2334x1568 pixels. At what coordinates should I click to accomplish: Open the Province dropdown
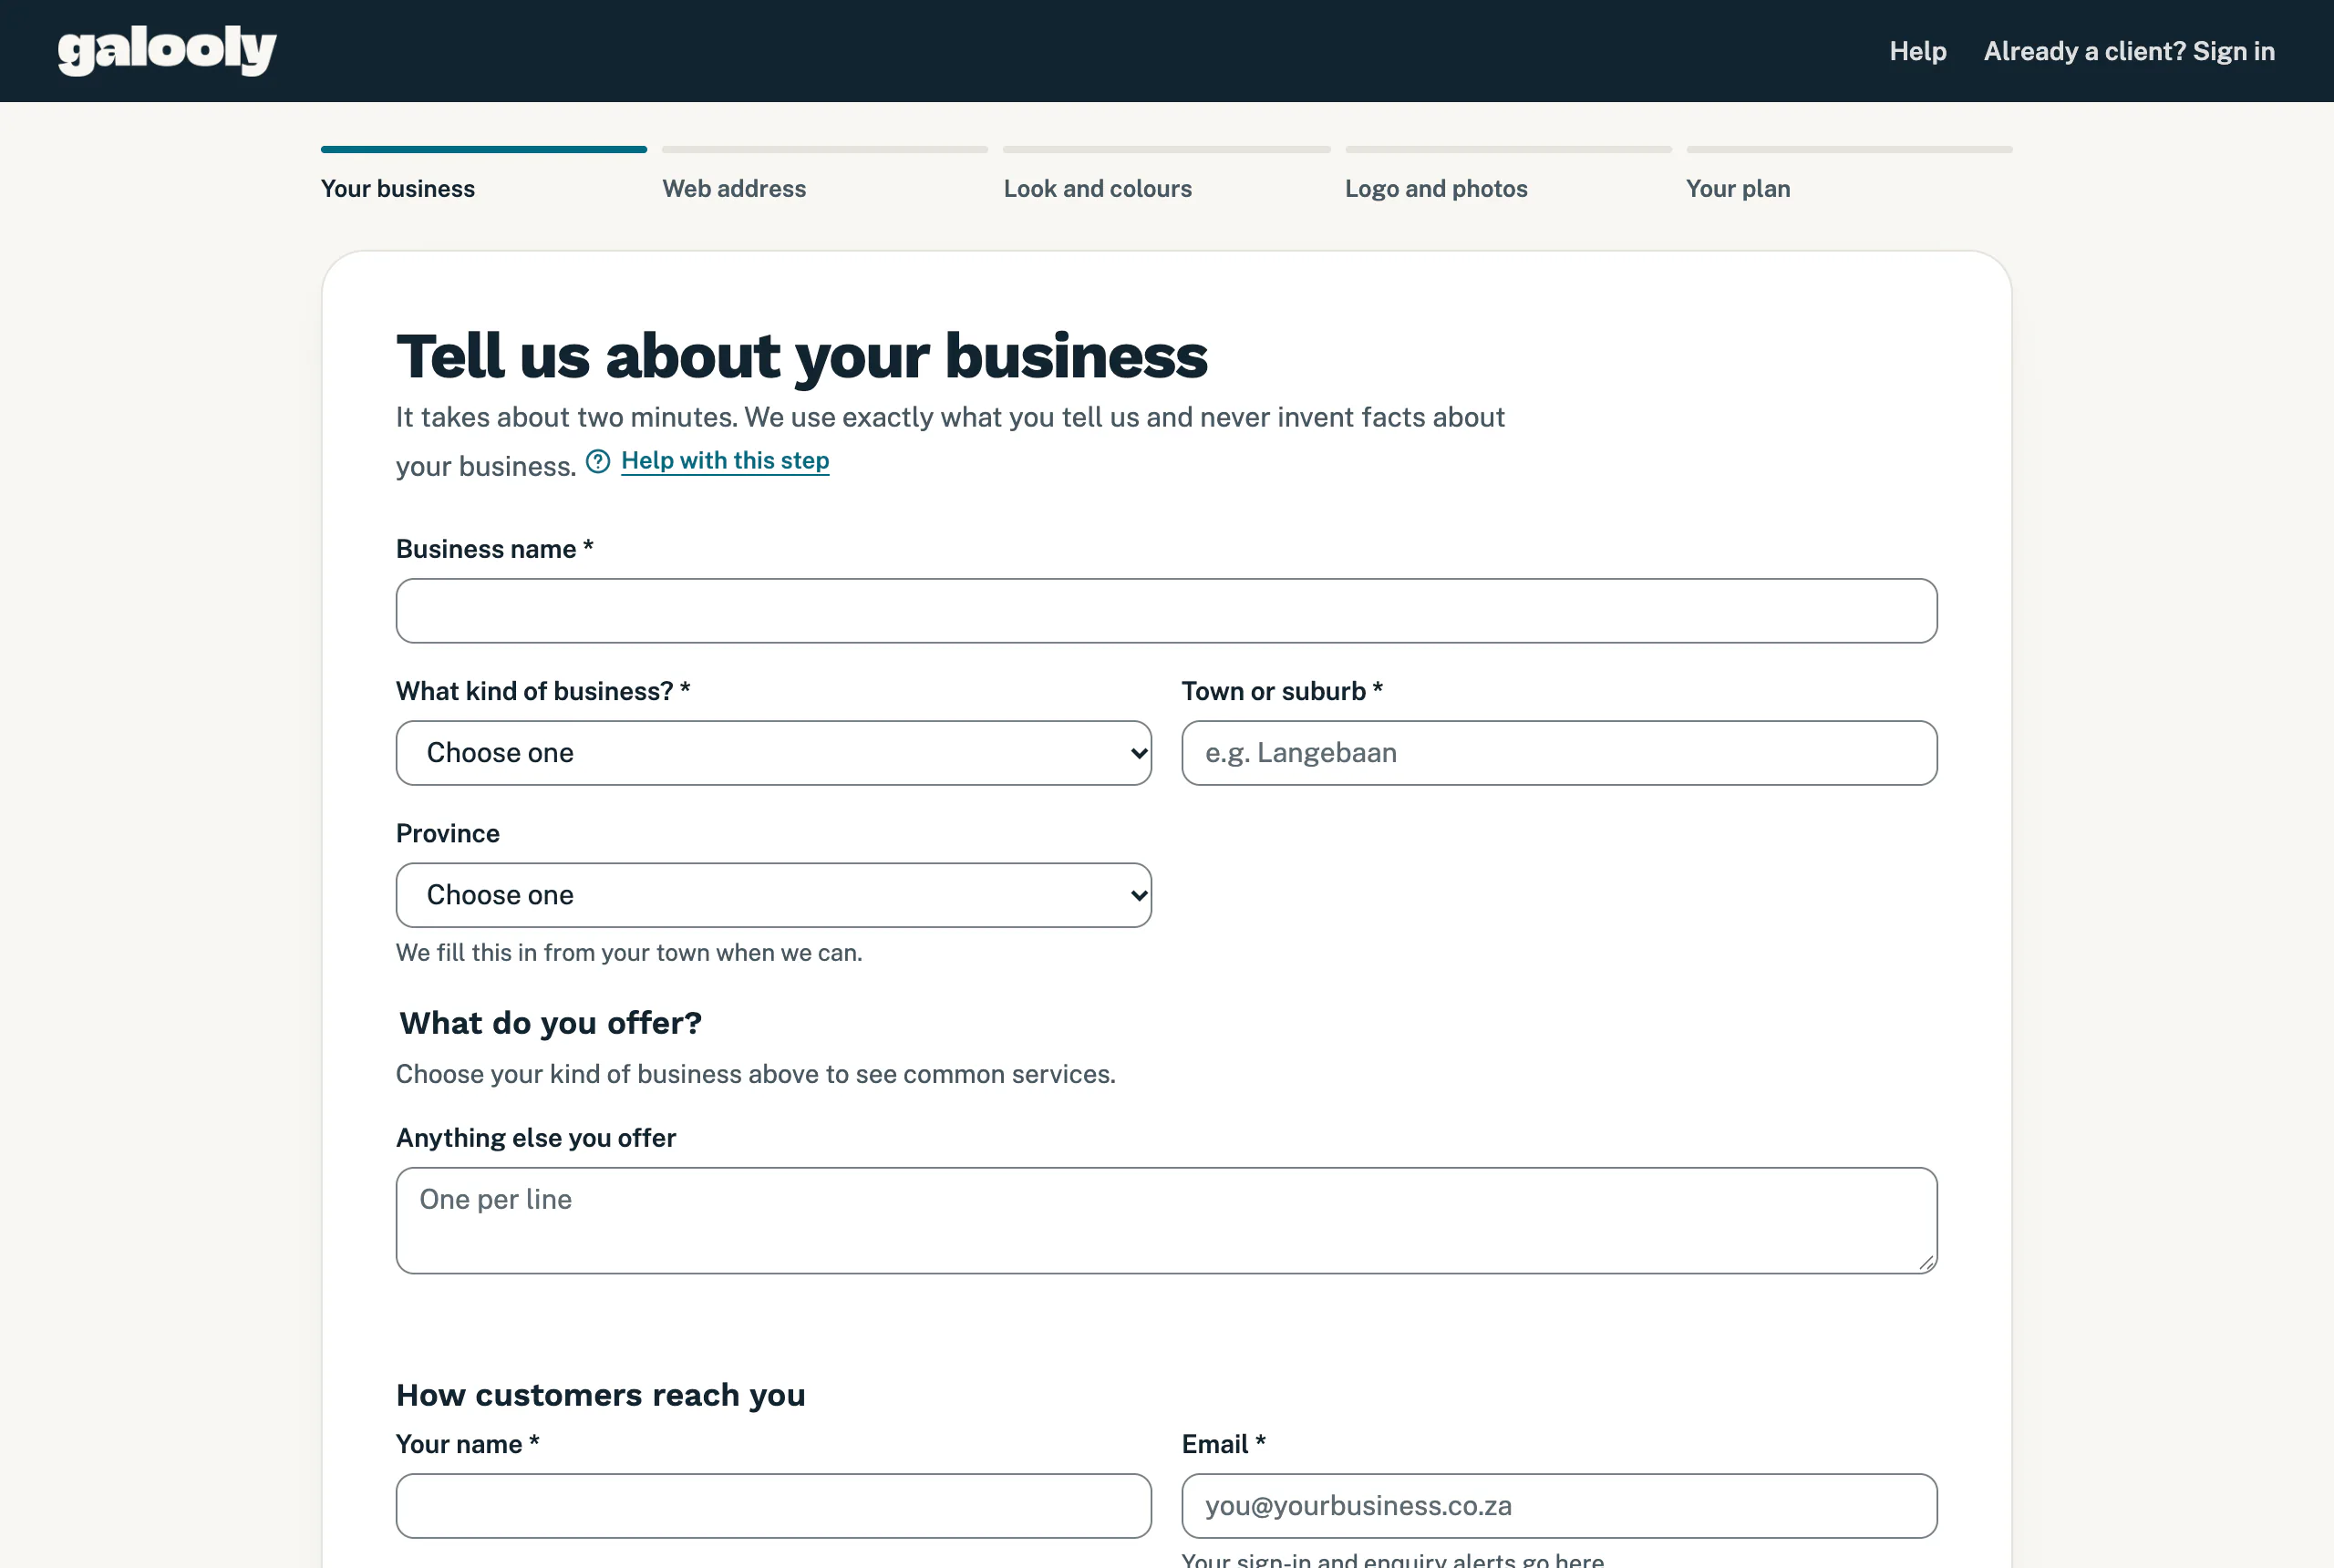774,895
